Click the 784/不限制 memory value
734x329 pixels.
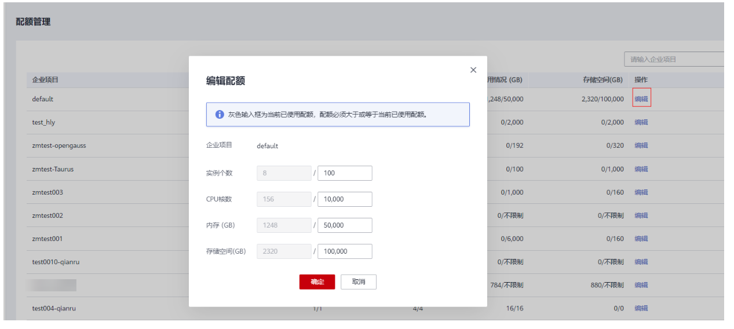click(x=506, y=285)
